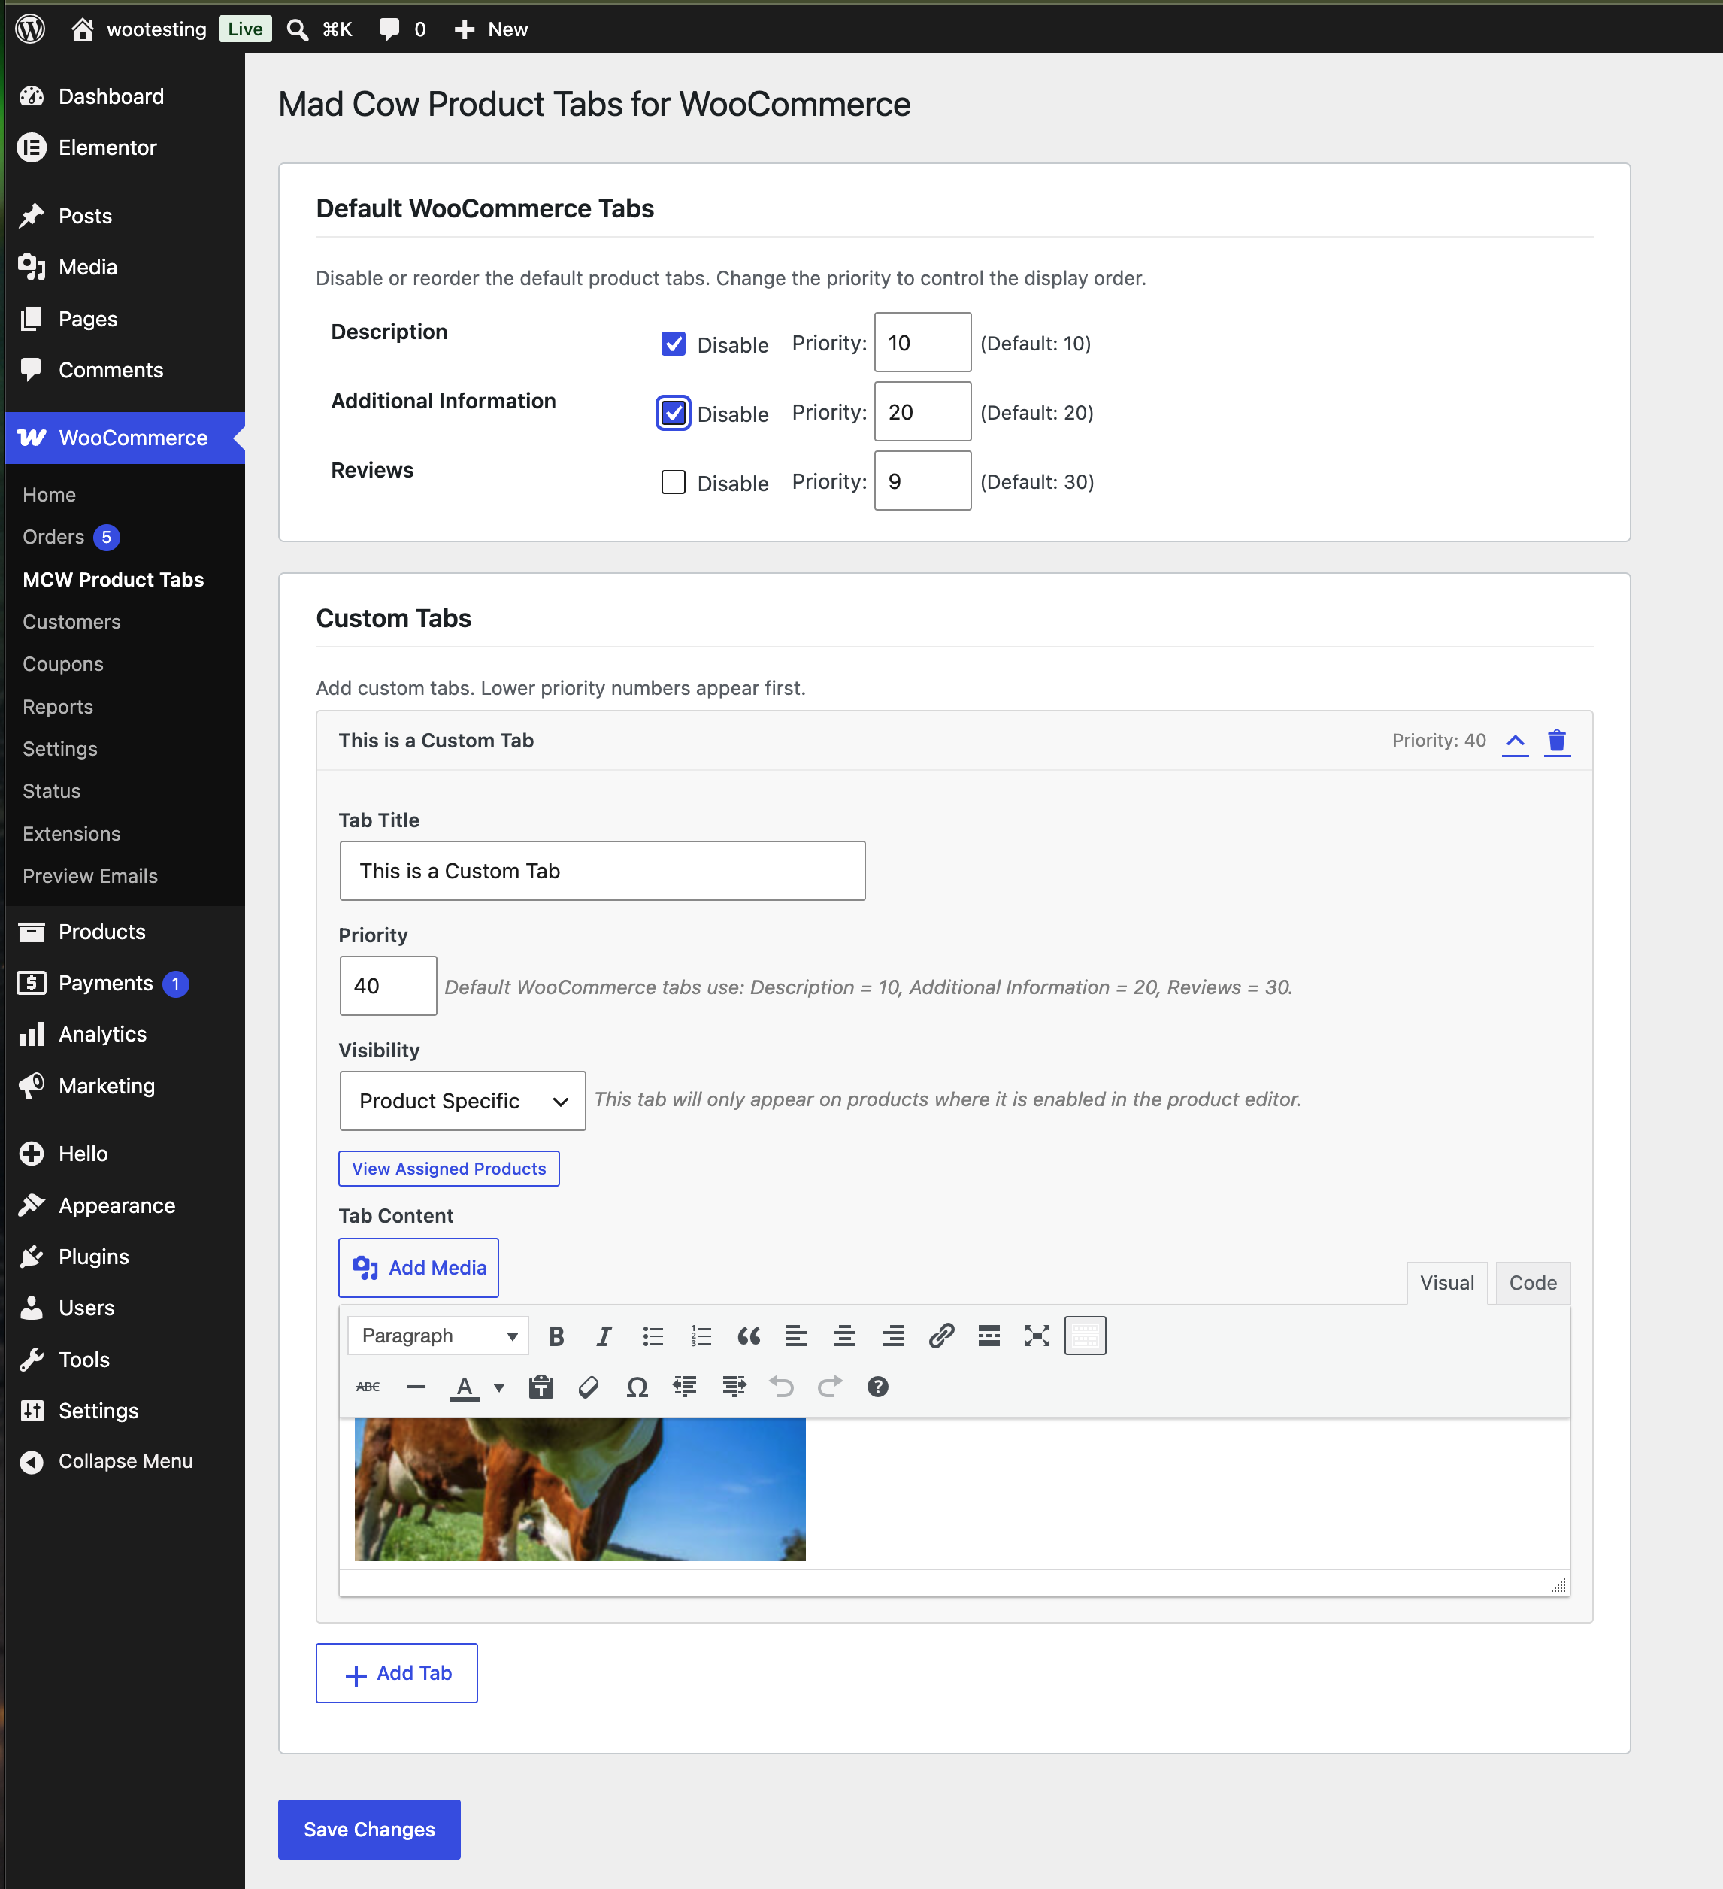1723x1889 pixels.
Task: Clear formatting with eraser icon
Action: click(x=589, y=1387)
